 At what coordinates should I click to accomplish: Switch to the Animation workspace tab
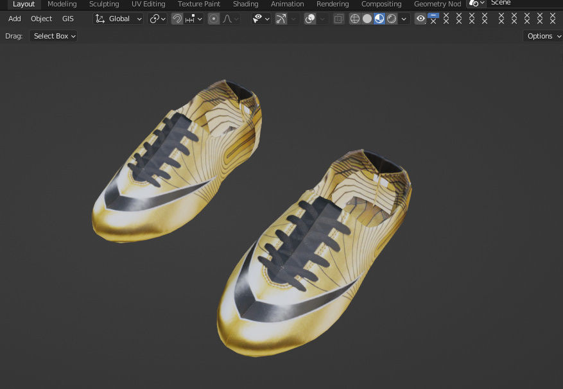click(x=287, y=4)
